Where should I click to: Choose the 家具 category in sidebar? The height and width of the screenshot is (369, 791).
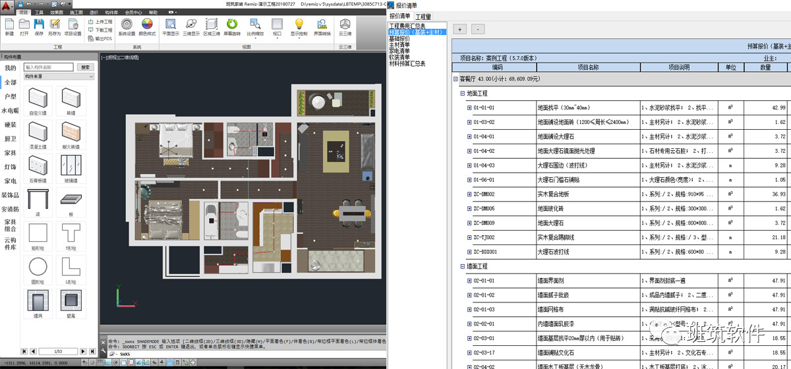[x=11, y=153]
